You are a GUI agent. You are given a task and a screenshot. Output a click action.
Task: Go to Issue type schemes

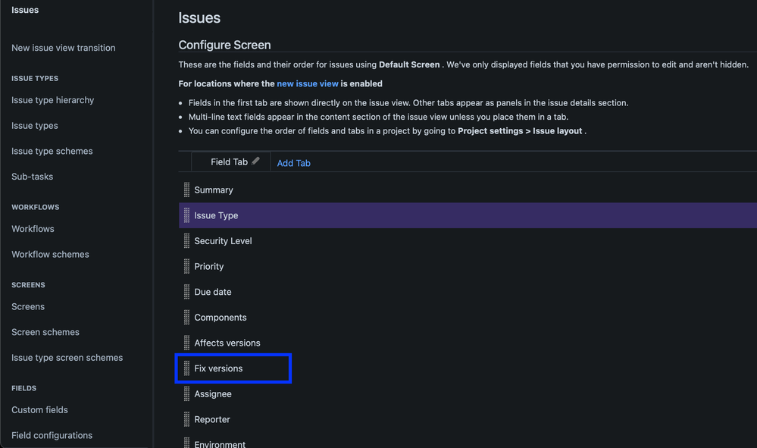[x=52, y=151]
